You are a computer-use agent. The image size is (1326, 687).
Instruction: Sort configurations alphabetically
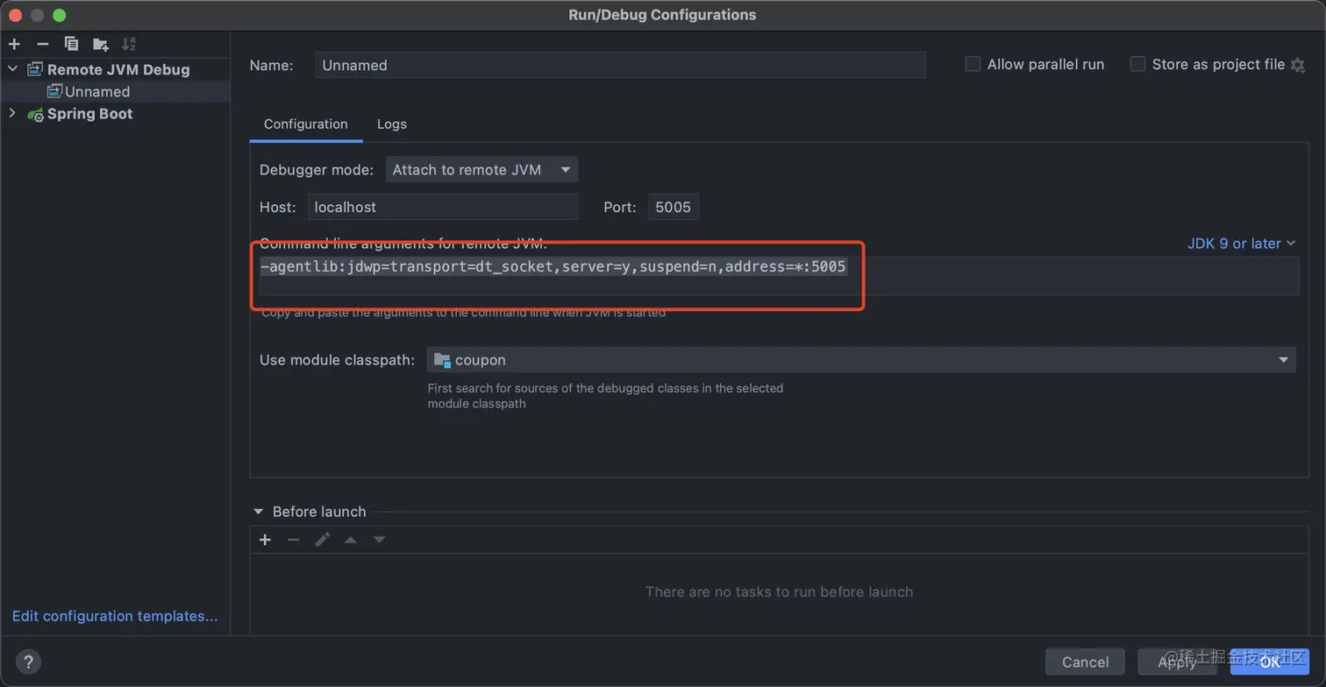(129, 44)
